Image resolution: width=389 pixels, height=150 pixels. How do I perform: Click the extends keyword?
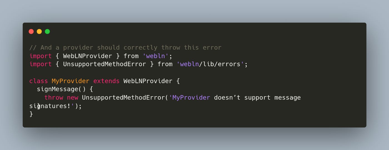(x=106, y=81)
